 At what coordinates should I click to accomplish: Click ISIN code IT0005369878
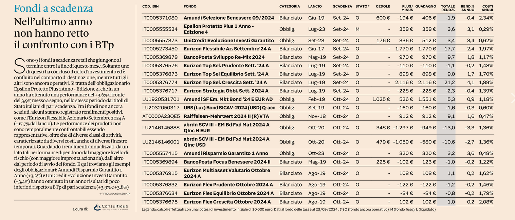tap(160, 57)
